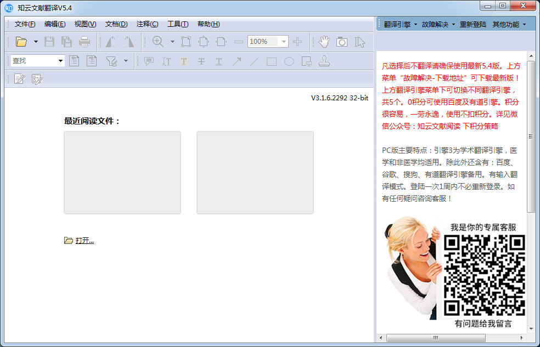Viewport: 540px width, 347px height.
Task: Select the Rectangle drawing tool
Action: coord(271,61)
